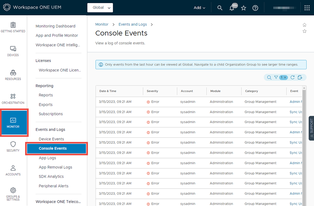The image size is (314, 206).
Task: Open Peripheral Alerts page
Action: tap(53, 186)
